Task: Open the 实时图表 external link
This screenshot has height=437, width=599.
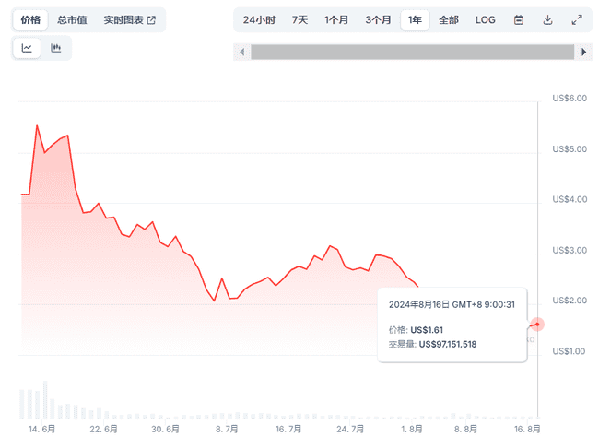Action: point(129,19)
